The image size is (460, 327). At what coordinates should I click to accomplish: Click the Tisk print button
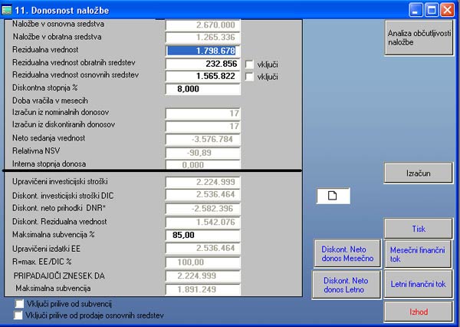tap(417, 228)
